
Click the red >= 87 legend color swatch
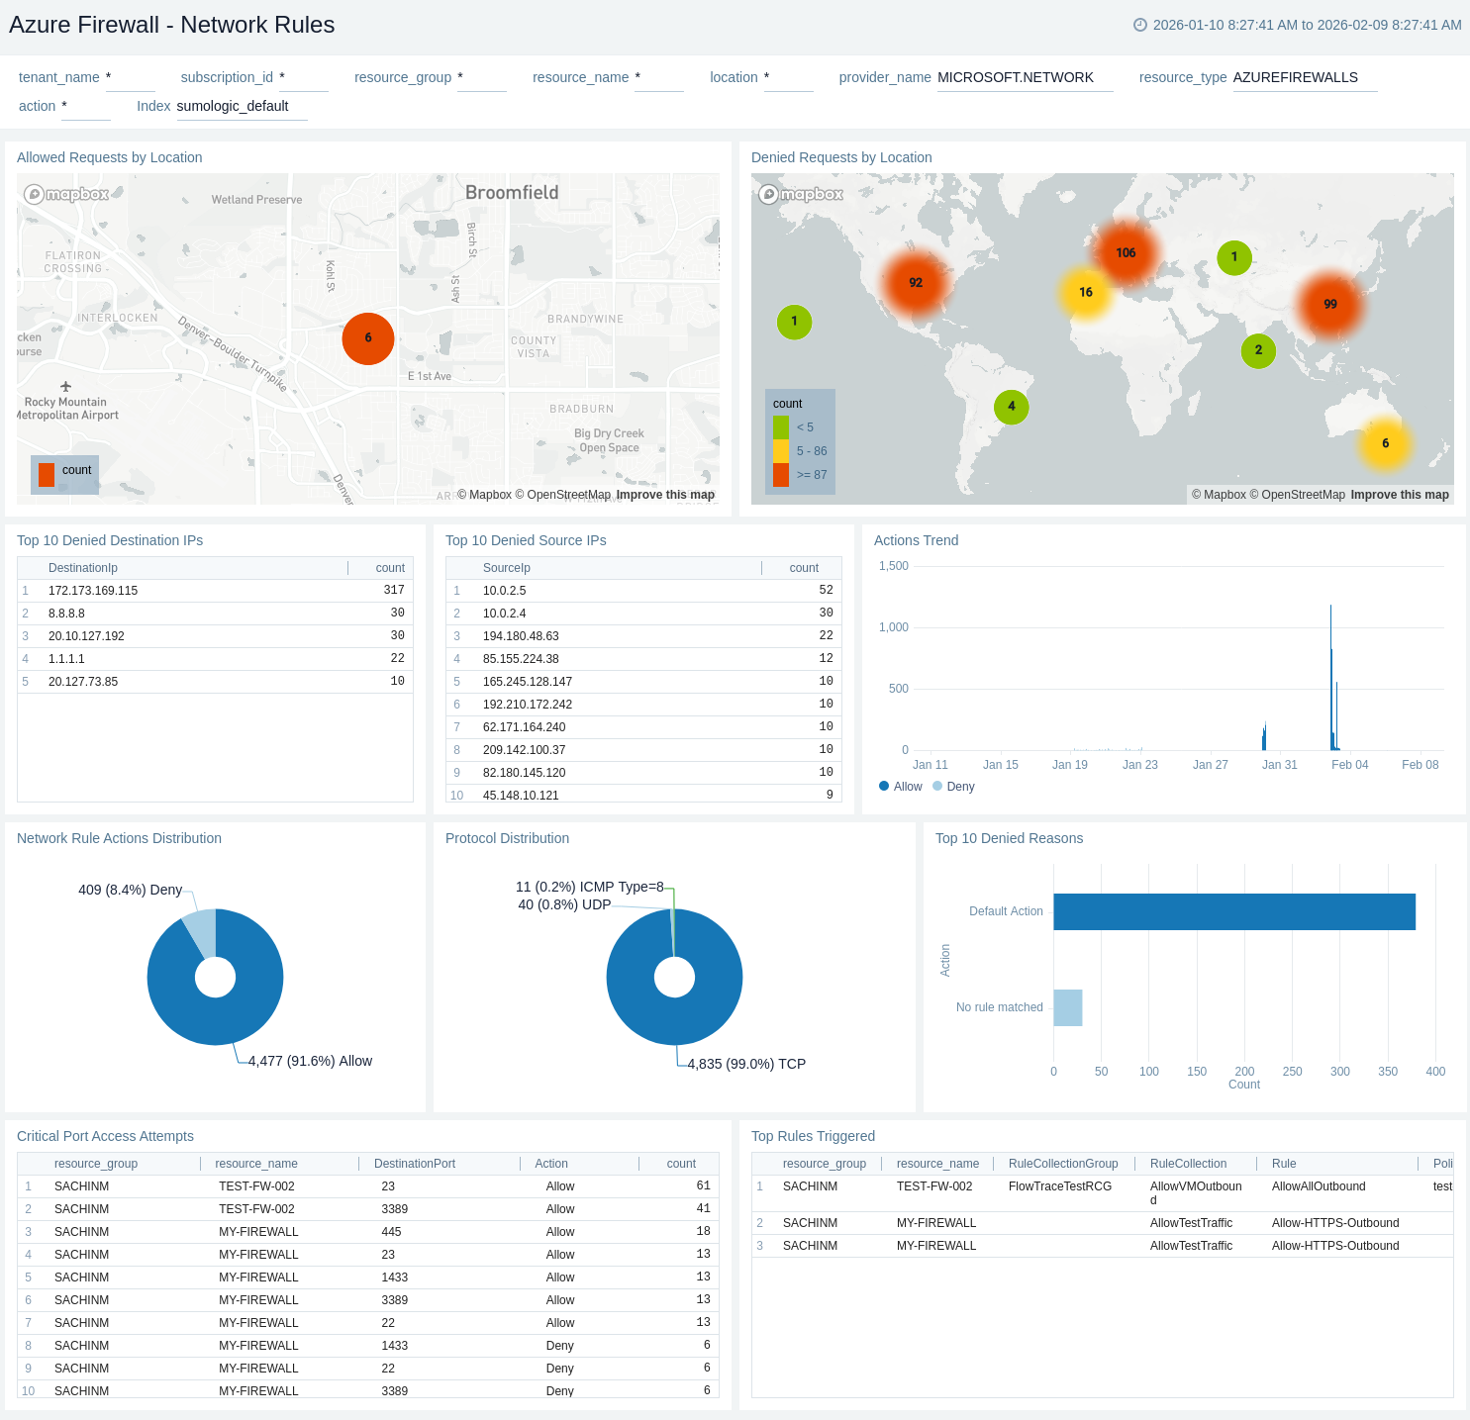(781, 475)
